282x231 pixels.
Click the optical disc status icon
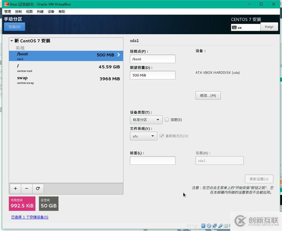[209, 225]
